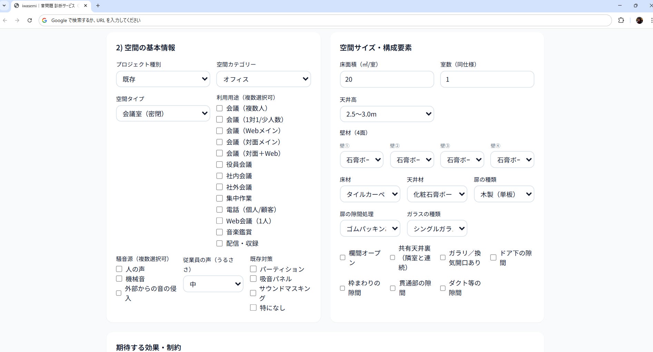The width and height of the screenshot is (653, 352).
Task: Open the ガラスの種類 dropdown
Action: [x=437, y=229]
